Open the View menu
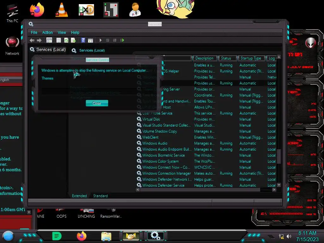The height and width of the screenshot is (243, 324). [x=62, y=33]
